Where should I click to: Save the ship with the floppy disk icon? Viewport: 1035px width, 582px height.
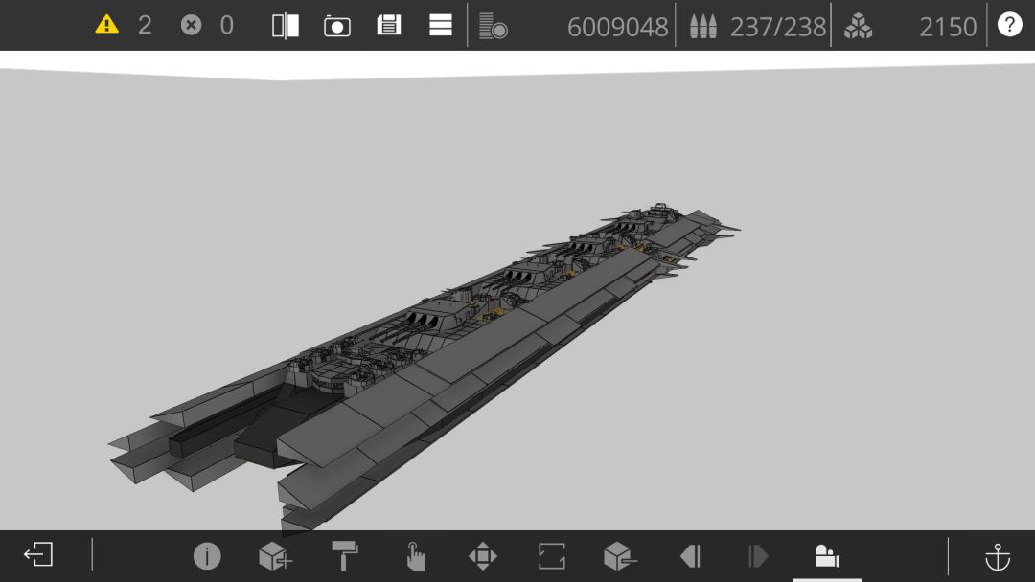pos(389,26)
